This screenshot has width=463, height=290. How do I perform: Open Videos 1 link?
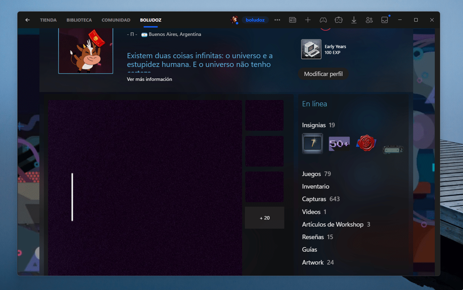314,212
